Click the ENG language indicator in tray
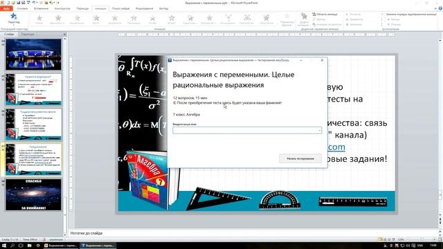This screenshot has height=249, width=443. pyautogui.click(x=420, y=246)
